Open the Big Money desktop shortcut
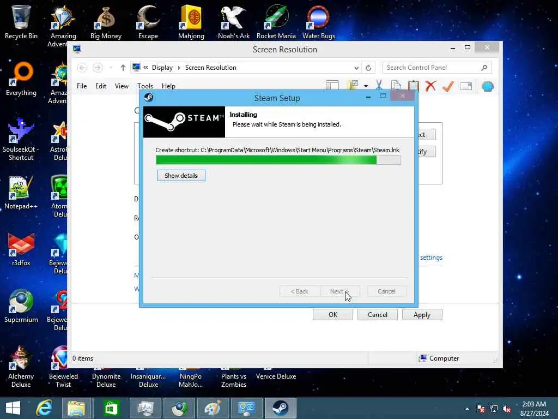558x419 pixels. 106,21
